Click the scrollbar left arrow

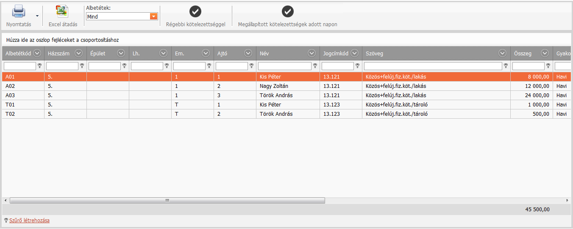click(6, 200)
